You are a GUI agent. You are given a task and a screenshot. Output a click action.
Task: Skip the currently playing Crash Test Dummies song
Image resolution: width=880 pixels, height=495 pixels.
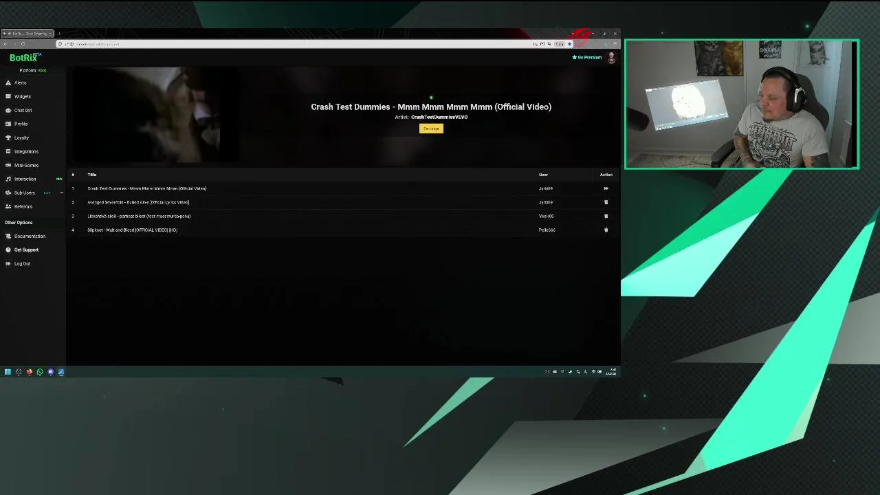[x=606, y=188]
